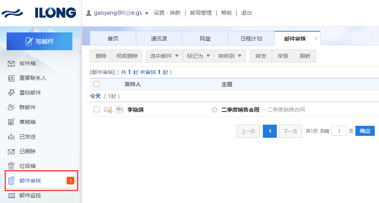The image size is (379, 203).
Task: Click the page number input field
Action: pos(339,131)
